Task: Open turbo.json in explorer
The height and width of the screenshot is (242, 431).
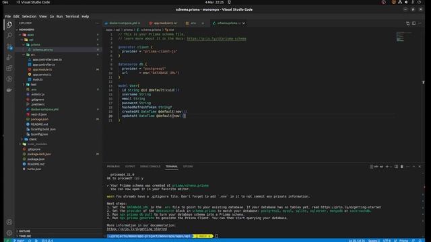Action: click(59, 169)
